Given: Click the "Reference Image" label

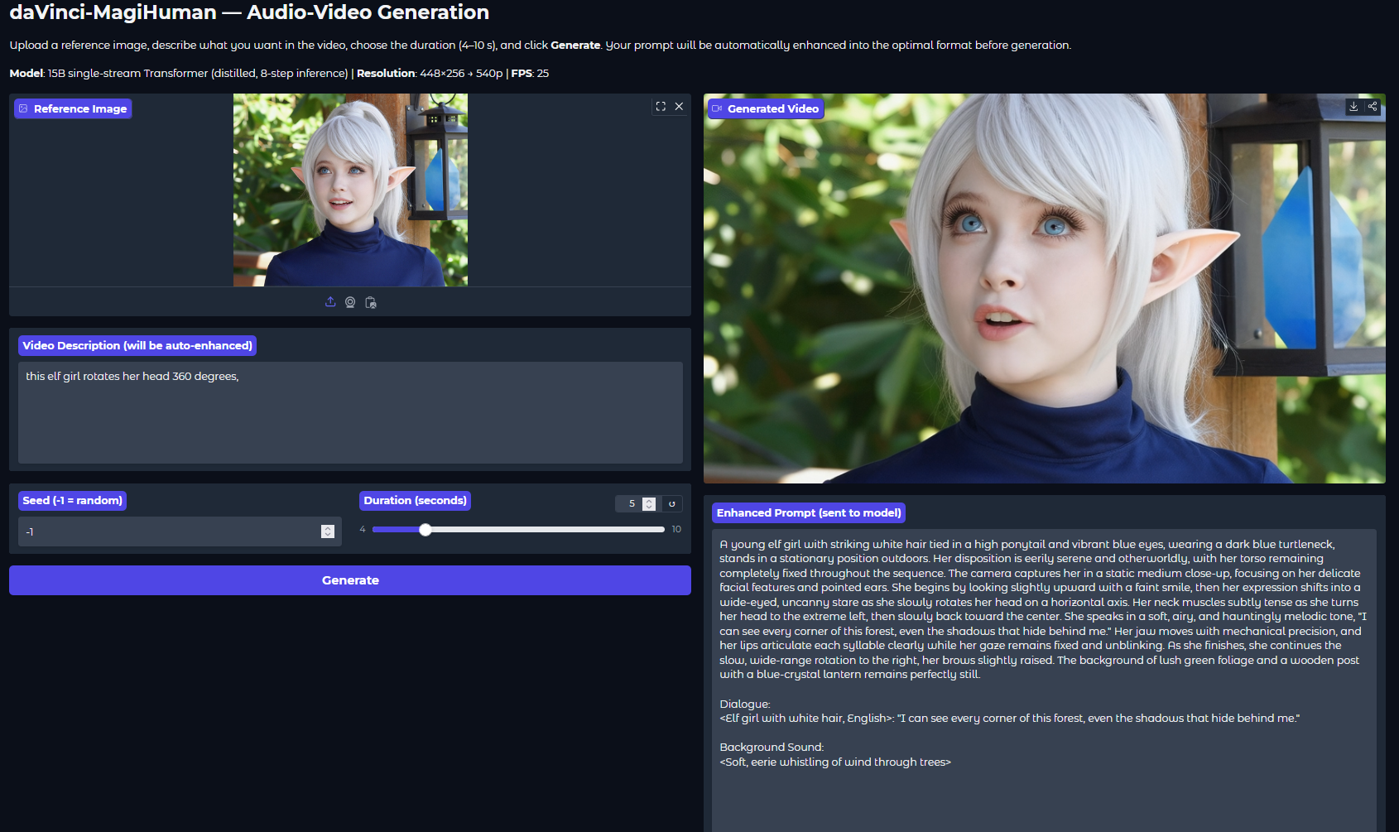Looking at the screenshot, I should point(73,108).
